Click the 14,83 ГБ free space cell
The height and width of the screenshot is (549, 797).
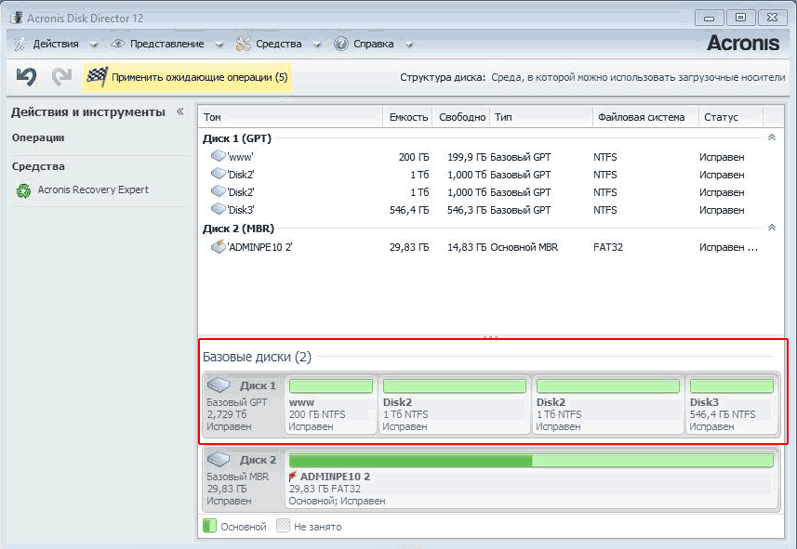(x=467, y=247)
